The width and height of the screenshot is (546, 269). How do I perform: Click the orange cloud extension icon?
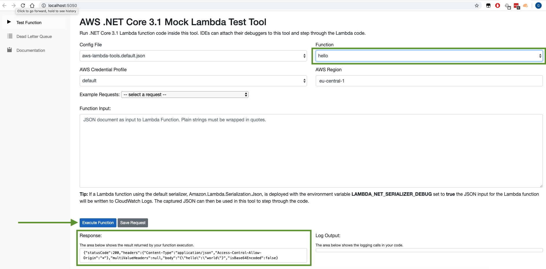[x=525, y=6]
